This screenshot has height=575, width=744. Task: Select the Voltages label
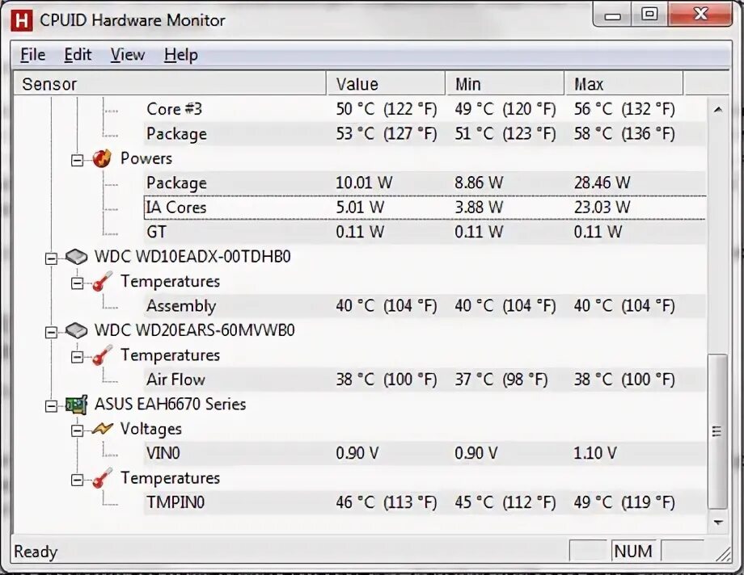coord(151,429)
